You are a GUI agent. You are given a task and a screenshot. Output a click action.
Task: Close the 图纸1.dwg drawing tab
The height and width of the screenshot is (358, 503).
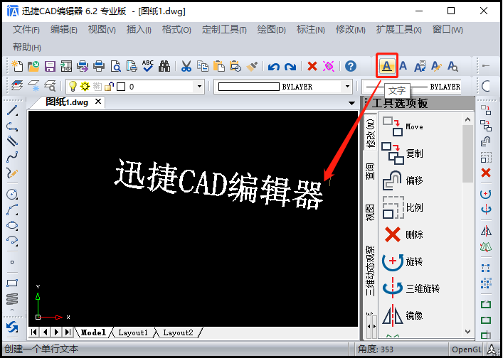(98, 102)
